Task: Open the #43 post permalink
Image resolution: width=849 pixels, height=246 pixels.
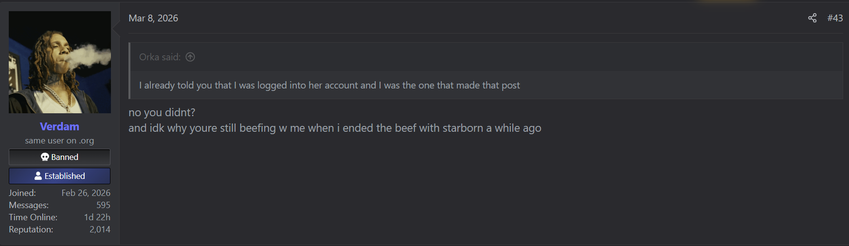Action: pos(835,18)
